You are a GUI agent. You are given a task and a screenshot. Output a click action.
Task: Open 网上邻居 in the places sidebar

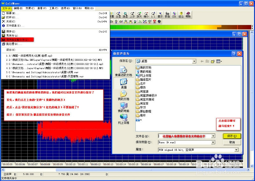click(124, 119)
